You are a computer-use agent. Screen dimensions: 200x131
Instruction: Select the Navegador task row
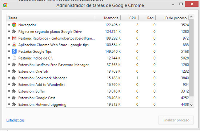[x=97, y=25]
